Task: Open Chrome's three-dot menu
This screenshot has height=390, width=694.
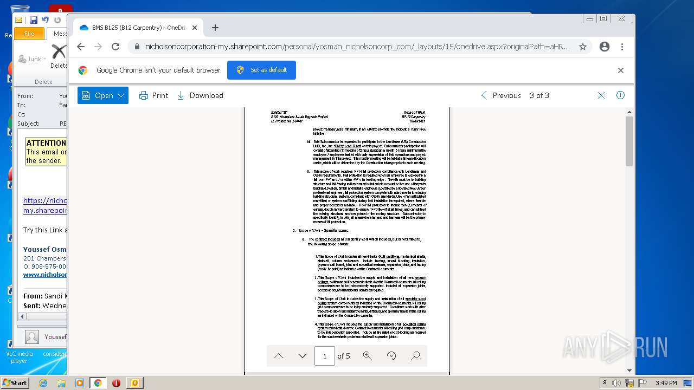Action: (x=622, y=47)
